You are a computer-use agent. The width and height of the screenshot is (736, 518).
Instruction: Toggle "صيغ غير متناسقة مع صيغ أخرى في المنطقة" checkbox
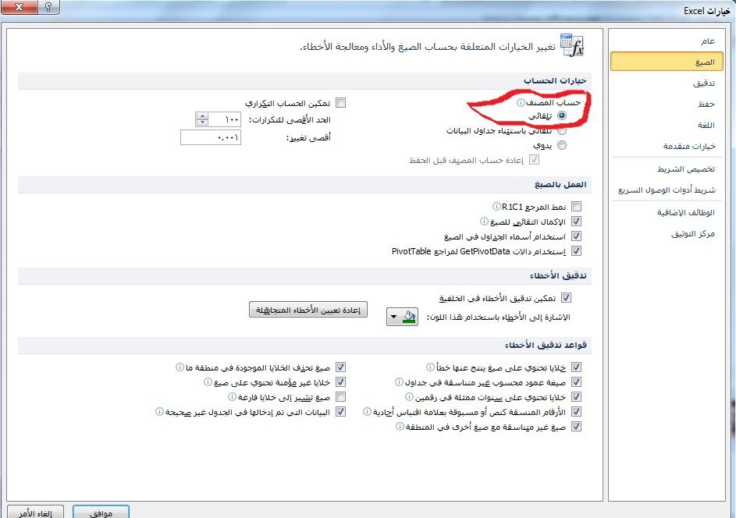tap(577, 427)
